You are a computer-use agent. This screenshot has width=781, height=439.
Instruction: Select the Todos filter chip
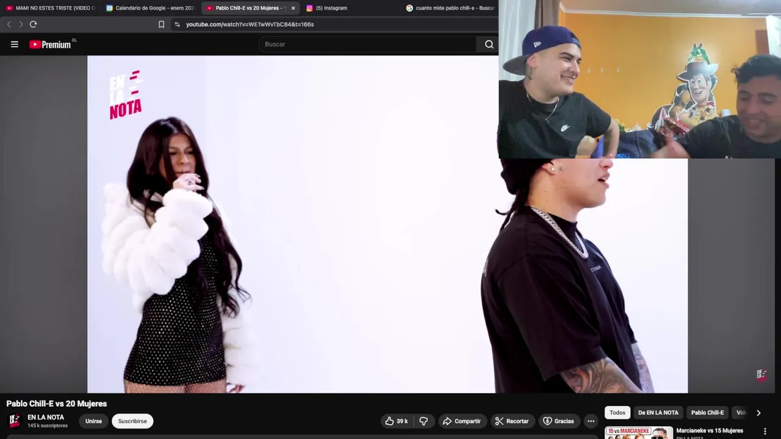(617, 413)
